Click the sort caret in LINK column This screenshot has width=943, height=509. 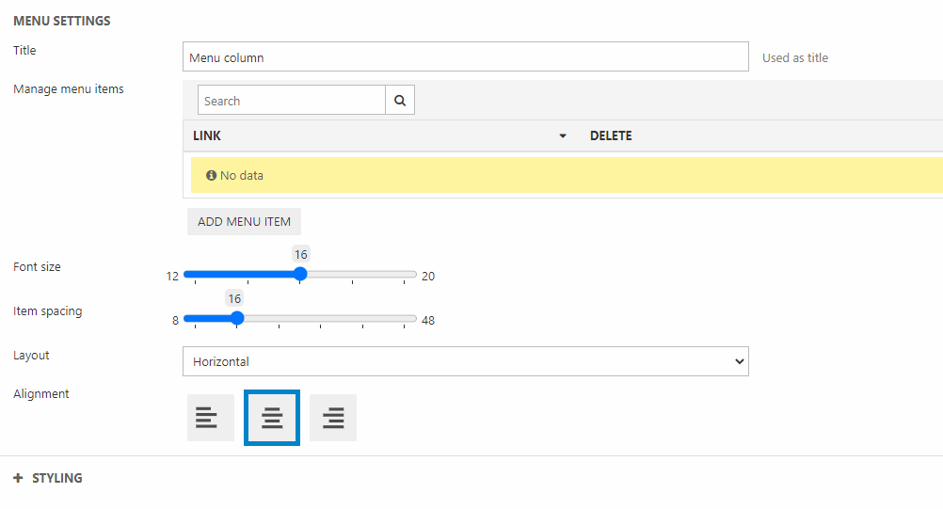563,136
